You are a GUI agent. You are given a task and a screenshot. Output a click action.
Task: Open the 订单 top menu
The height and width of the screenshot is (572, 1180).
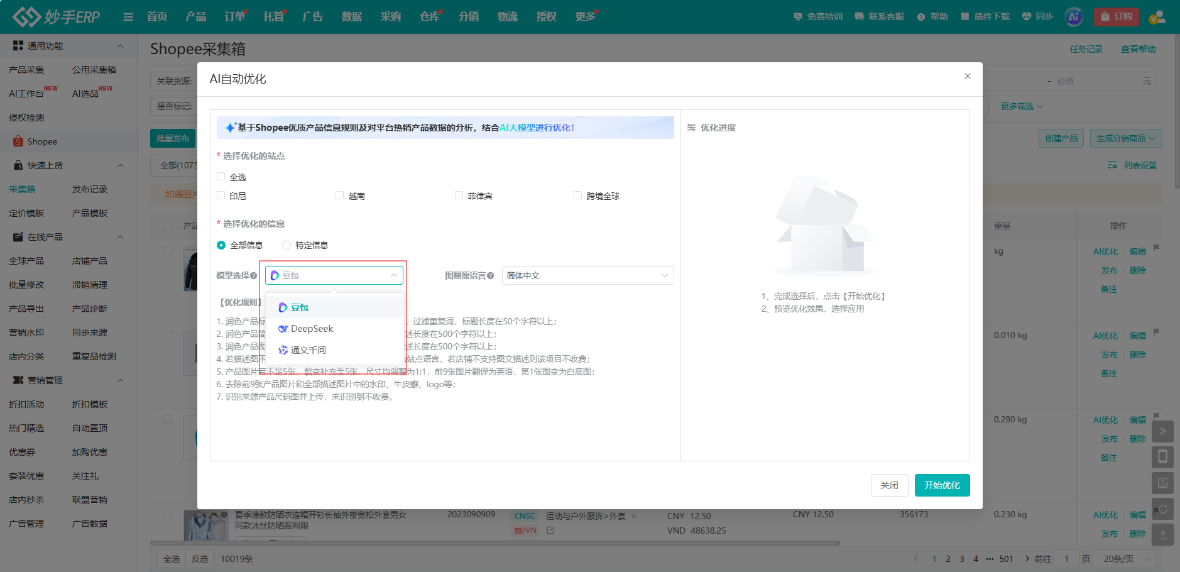(x=235, y=16)
